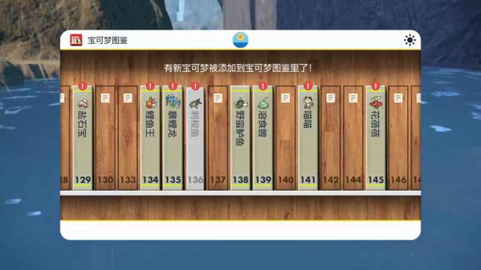Click the note icon on slot 133

(128, 98)
